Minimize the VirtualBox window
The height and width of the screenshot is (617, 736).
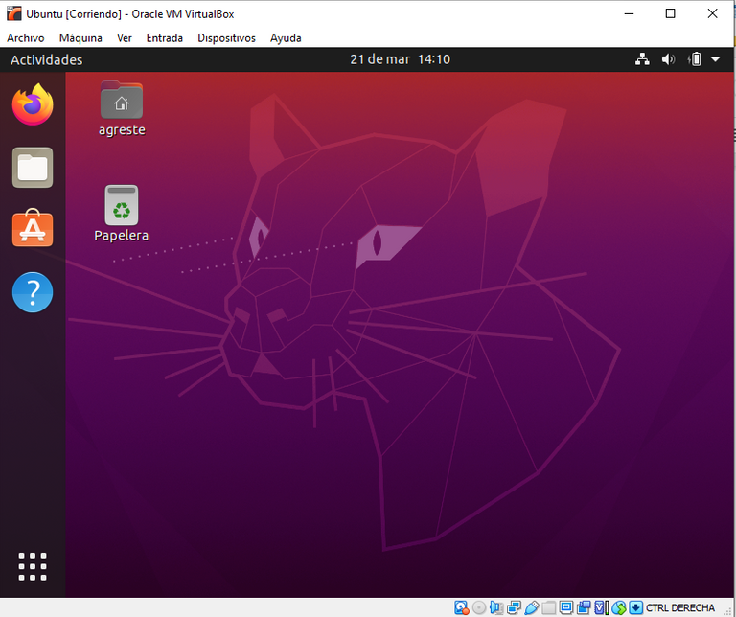click(629, 13)
